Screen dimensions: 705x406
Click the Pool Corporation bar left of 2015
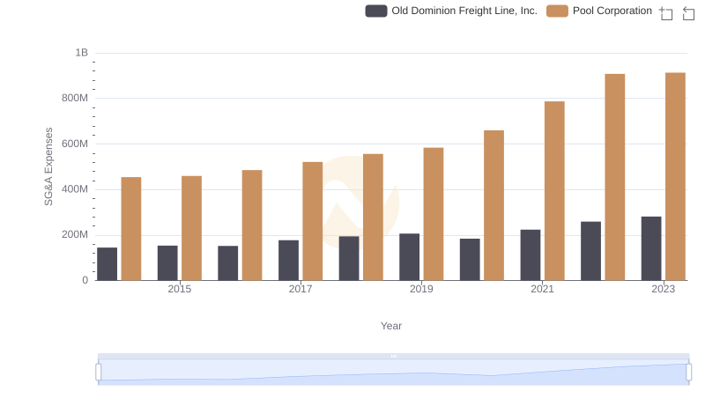131,229
